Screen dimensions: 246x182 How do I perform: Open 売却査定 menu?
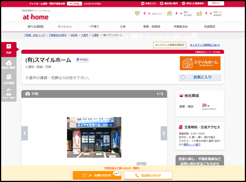pos(209,27)
